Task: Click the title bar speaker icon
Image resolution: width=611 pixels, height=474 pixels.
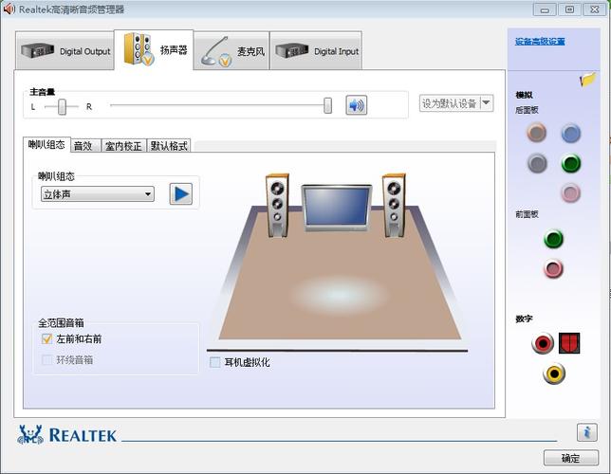Action: coord(9,9)
